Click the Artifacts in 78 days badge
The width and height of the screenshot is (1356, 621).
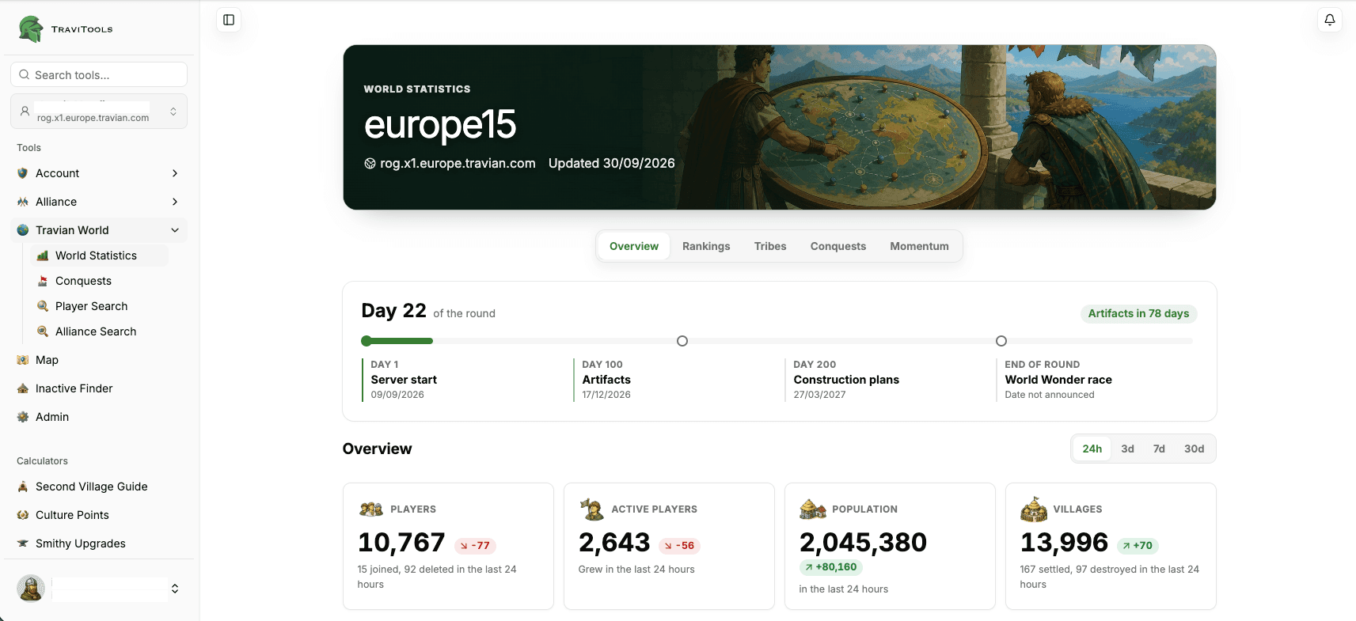1138,313
